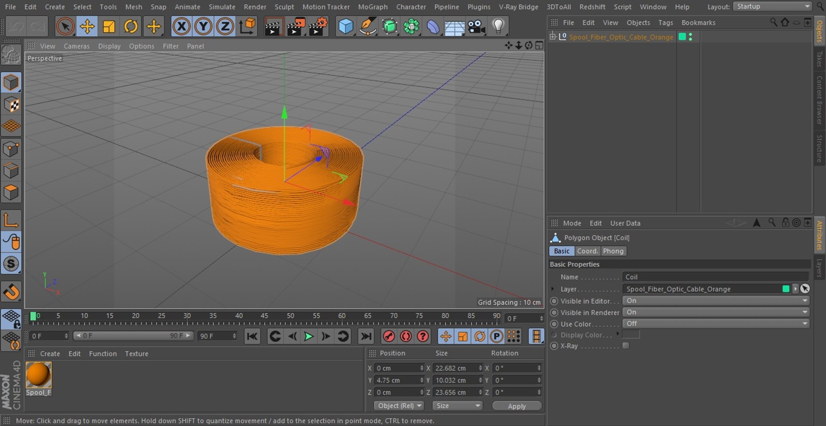Open viewport Cameras menu

[x=77, y=46]
